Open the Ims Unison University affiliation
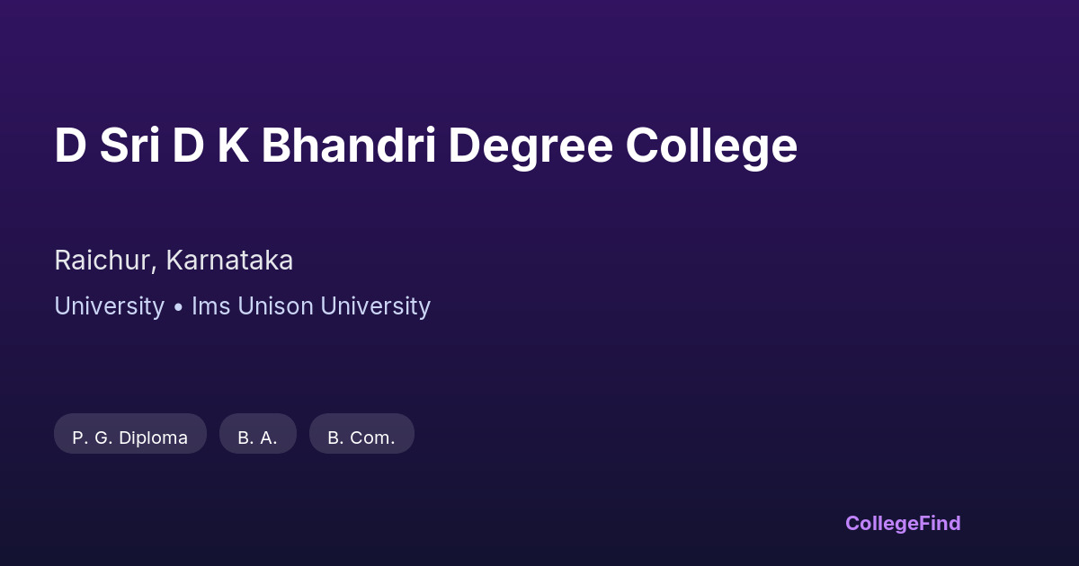This screenshot has width=1079, height=566. coord(311,306)
